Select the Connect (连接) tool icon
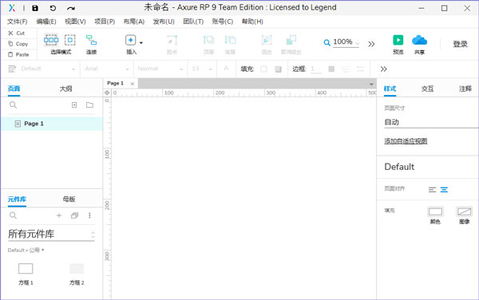Screen dimensions: 479x300 (91, 40)
